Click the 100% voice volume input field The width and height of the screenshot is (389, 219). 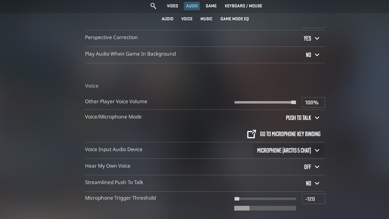pos(313,102)
